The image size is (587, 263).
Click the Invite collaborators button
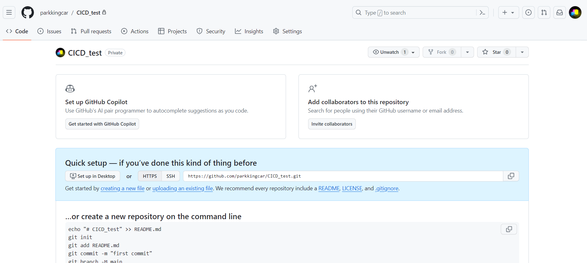pos(332,124)
